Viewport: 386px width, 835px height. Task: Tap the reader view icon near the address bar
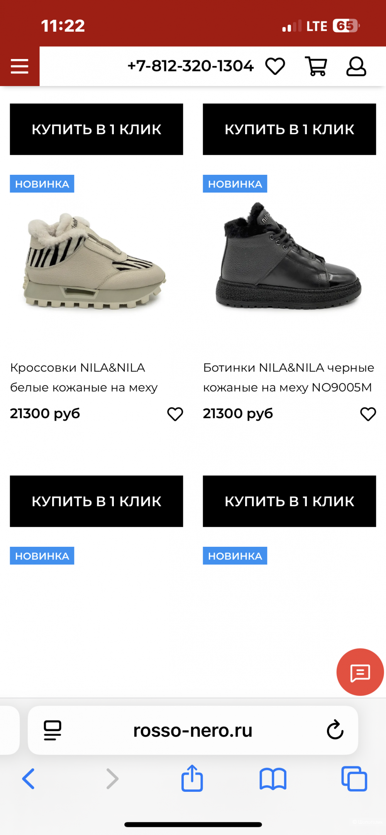(53, 730)
